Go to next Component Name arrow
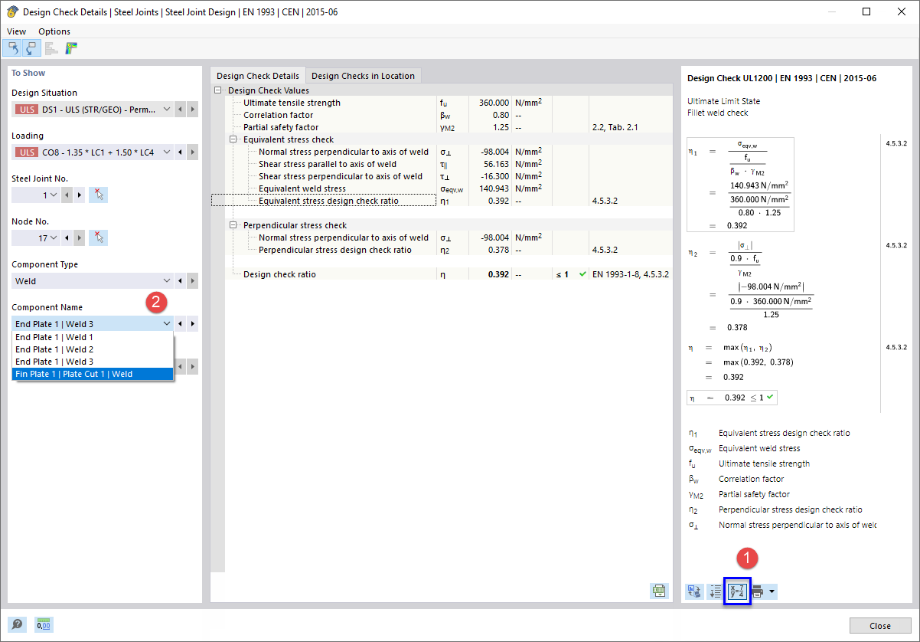This screenshot has width=920, height=642. [193, 324]
